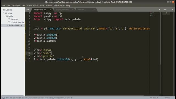Viewport: 176px width, 99px height.
Task: Close the original_data.dat tab
Action: click(x=72, y=10)
